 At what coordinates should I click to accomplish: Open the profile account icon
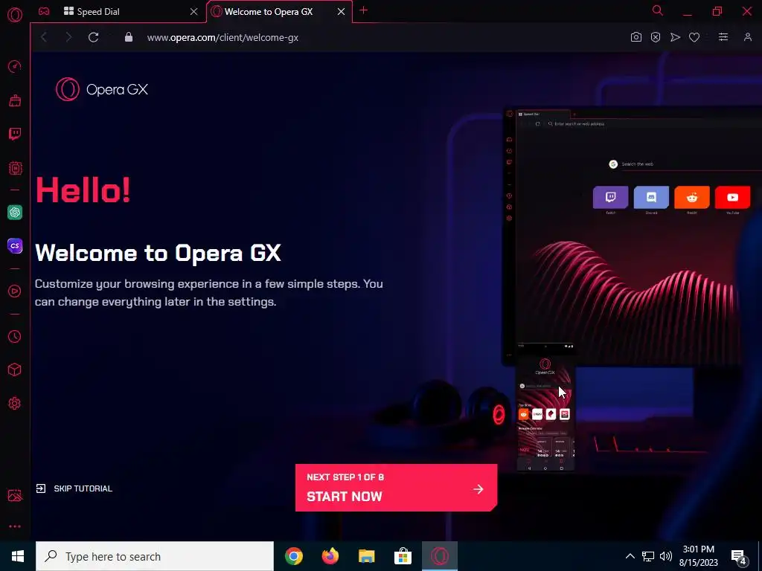[748, 37]
